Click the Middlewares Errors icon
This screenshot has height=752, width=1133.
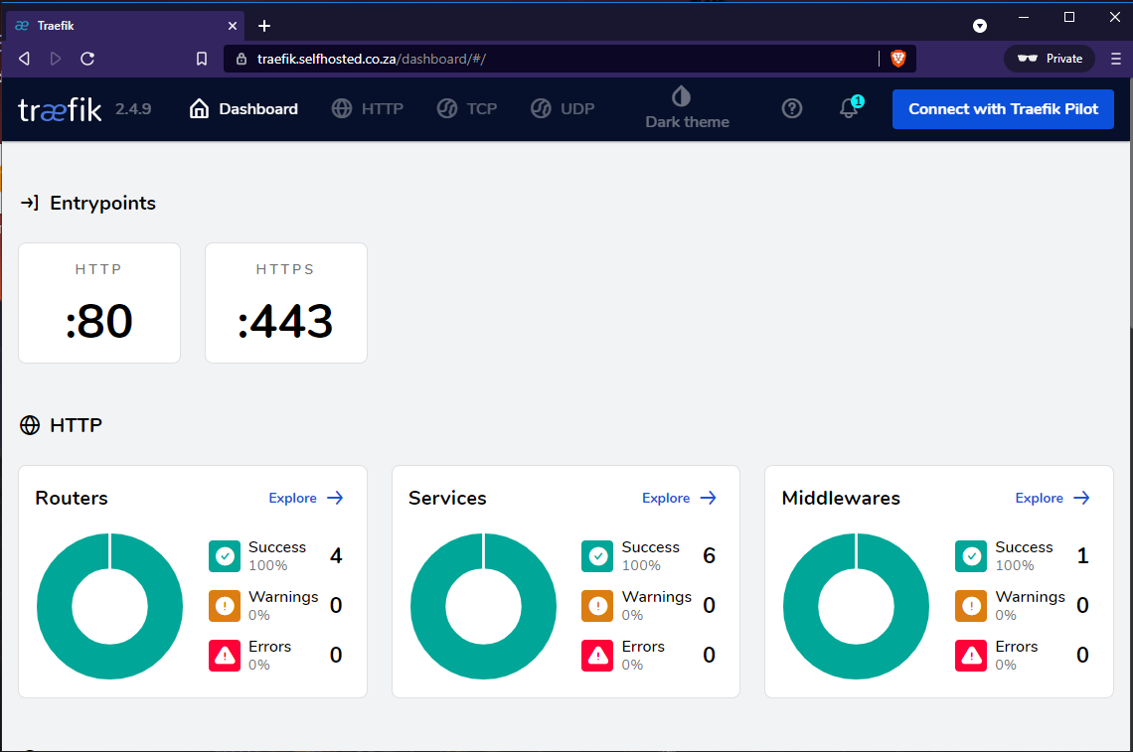[971, 656]
